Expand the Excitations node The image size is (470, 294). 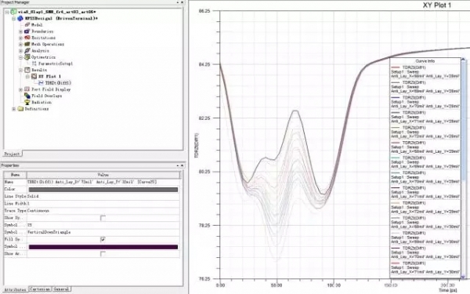click(x=20, y=38)
